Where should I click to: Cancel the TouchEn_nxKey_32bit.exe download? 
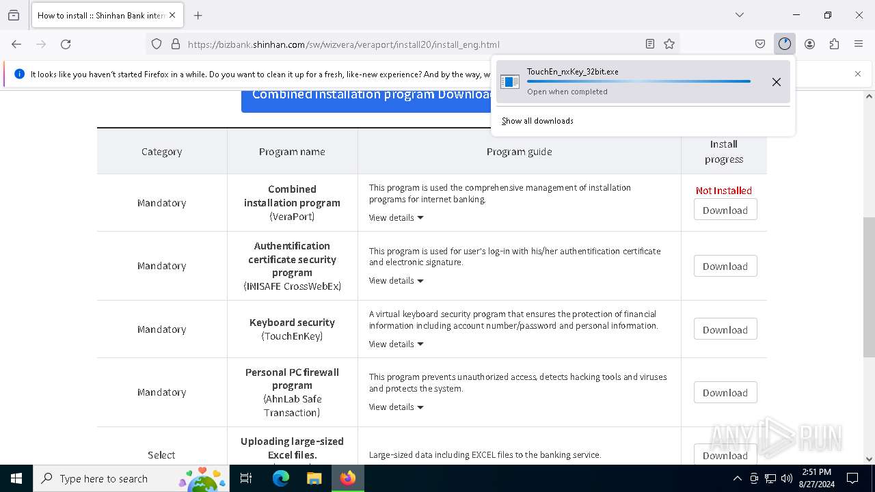click(x=777, y=82)
